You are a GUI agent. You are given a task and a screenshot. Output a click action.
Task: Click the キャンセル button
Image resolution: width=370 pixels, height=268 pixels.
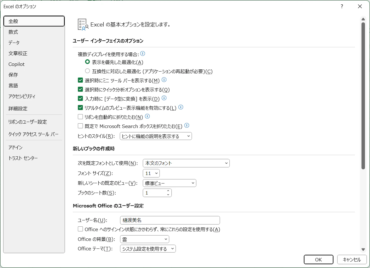(x=352, y=259)
